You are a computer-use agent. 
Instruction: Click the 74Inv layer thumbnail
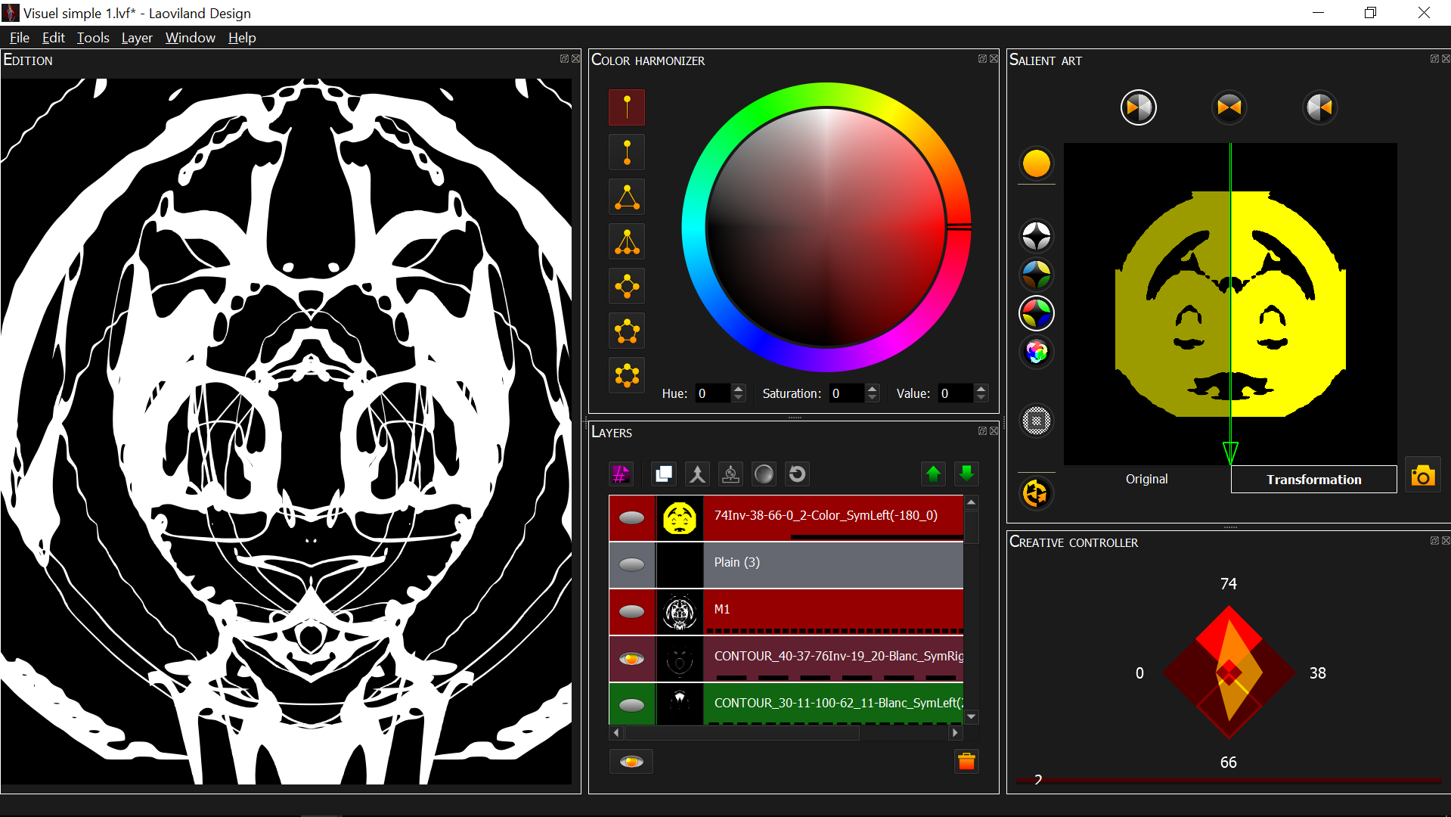[680, 518]
